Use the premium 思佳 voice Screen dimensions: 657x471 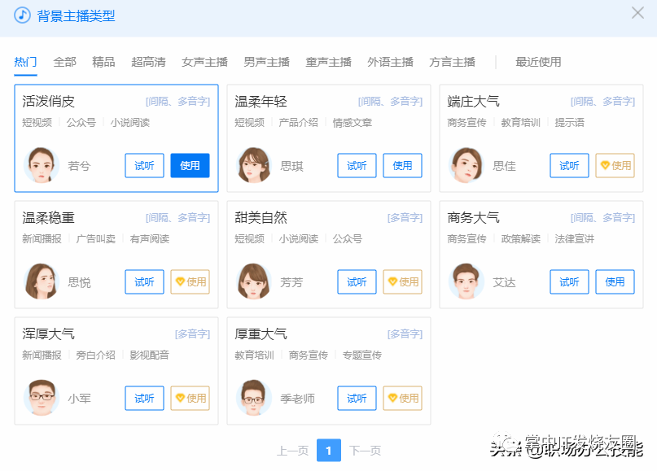(615, 165)
